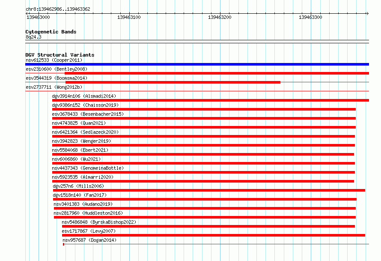Open esv2310600 (Bentley2008) variant
Image resolution: width=381 pixels, height=261 pixels.
click(x=57, y=69)
